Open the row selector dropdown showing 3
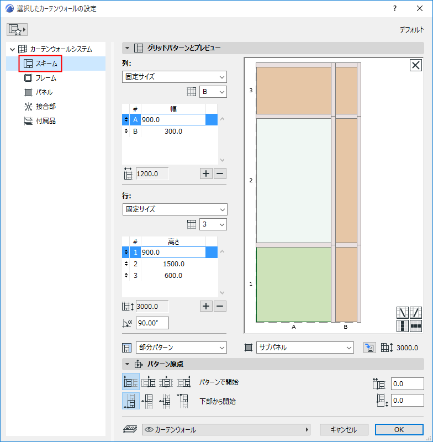 [213, 224]
